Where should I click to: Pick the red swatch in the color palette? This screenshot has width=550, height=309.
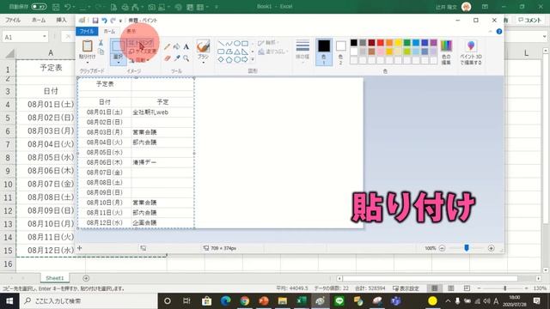click(x=380, y=43)
